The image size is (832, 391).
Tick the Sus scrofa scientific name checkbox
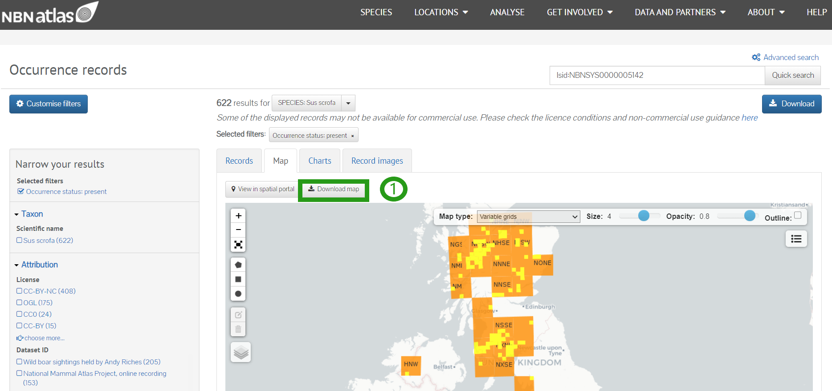pos(20,240)
